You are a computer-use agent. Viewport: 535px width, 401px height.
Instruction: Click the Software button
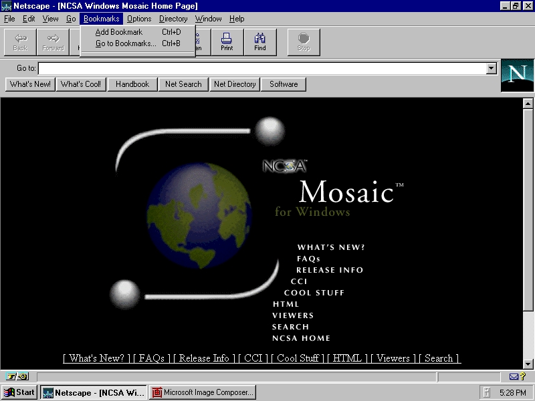pos(284,84)
